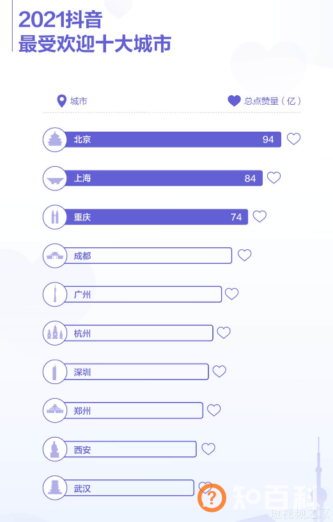The width and height of the screenshot is (333, 522).
Task: Click the Shanghai landmark circle icon
Action: (55, 178)
